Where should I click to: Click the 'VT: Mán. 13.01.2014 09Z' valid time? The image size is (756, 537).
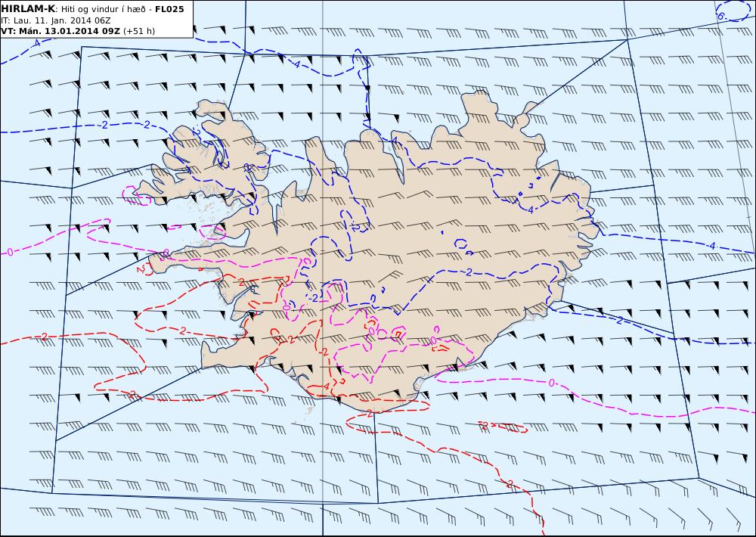[x=60, y=31]
